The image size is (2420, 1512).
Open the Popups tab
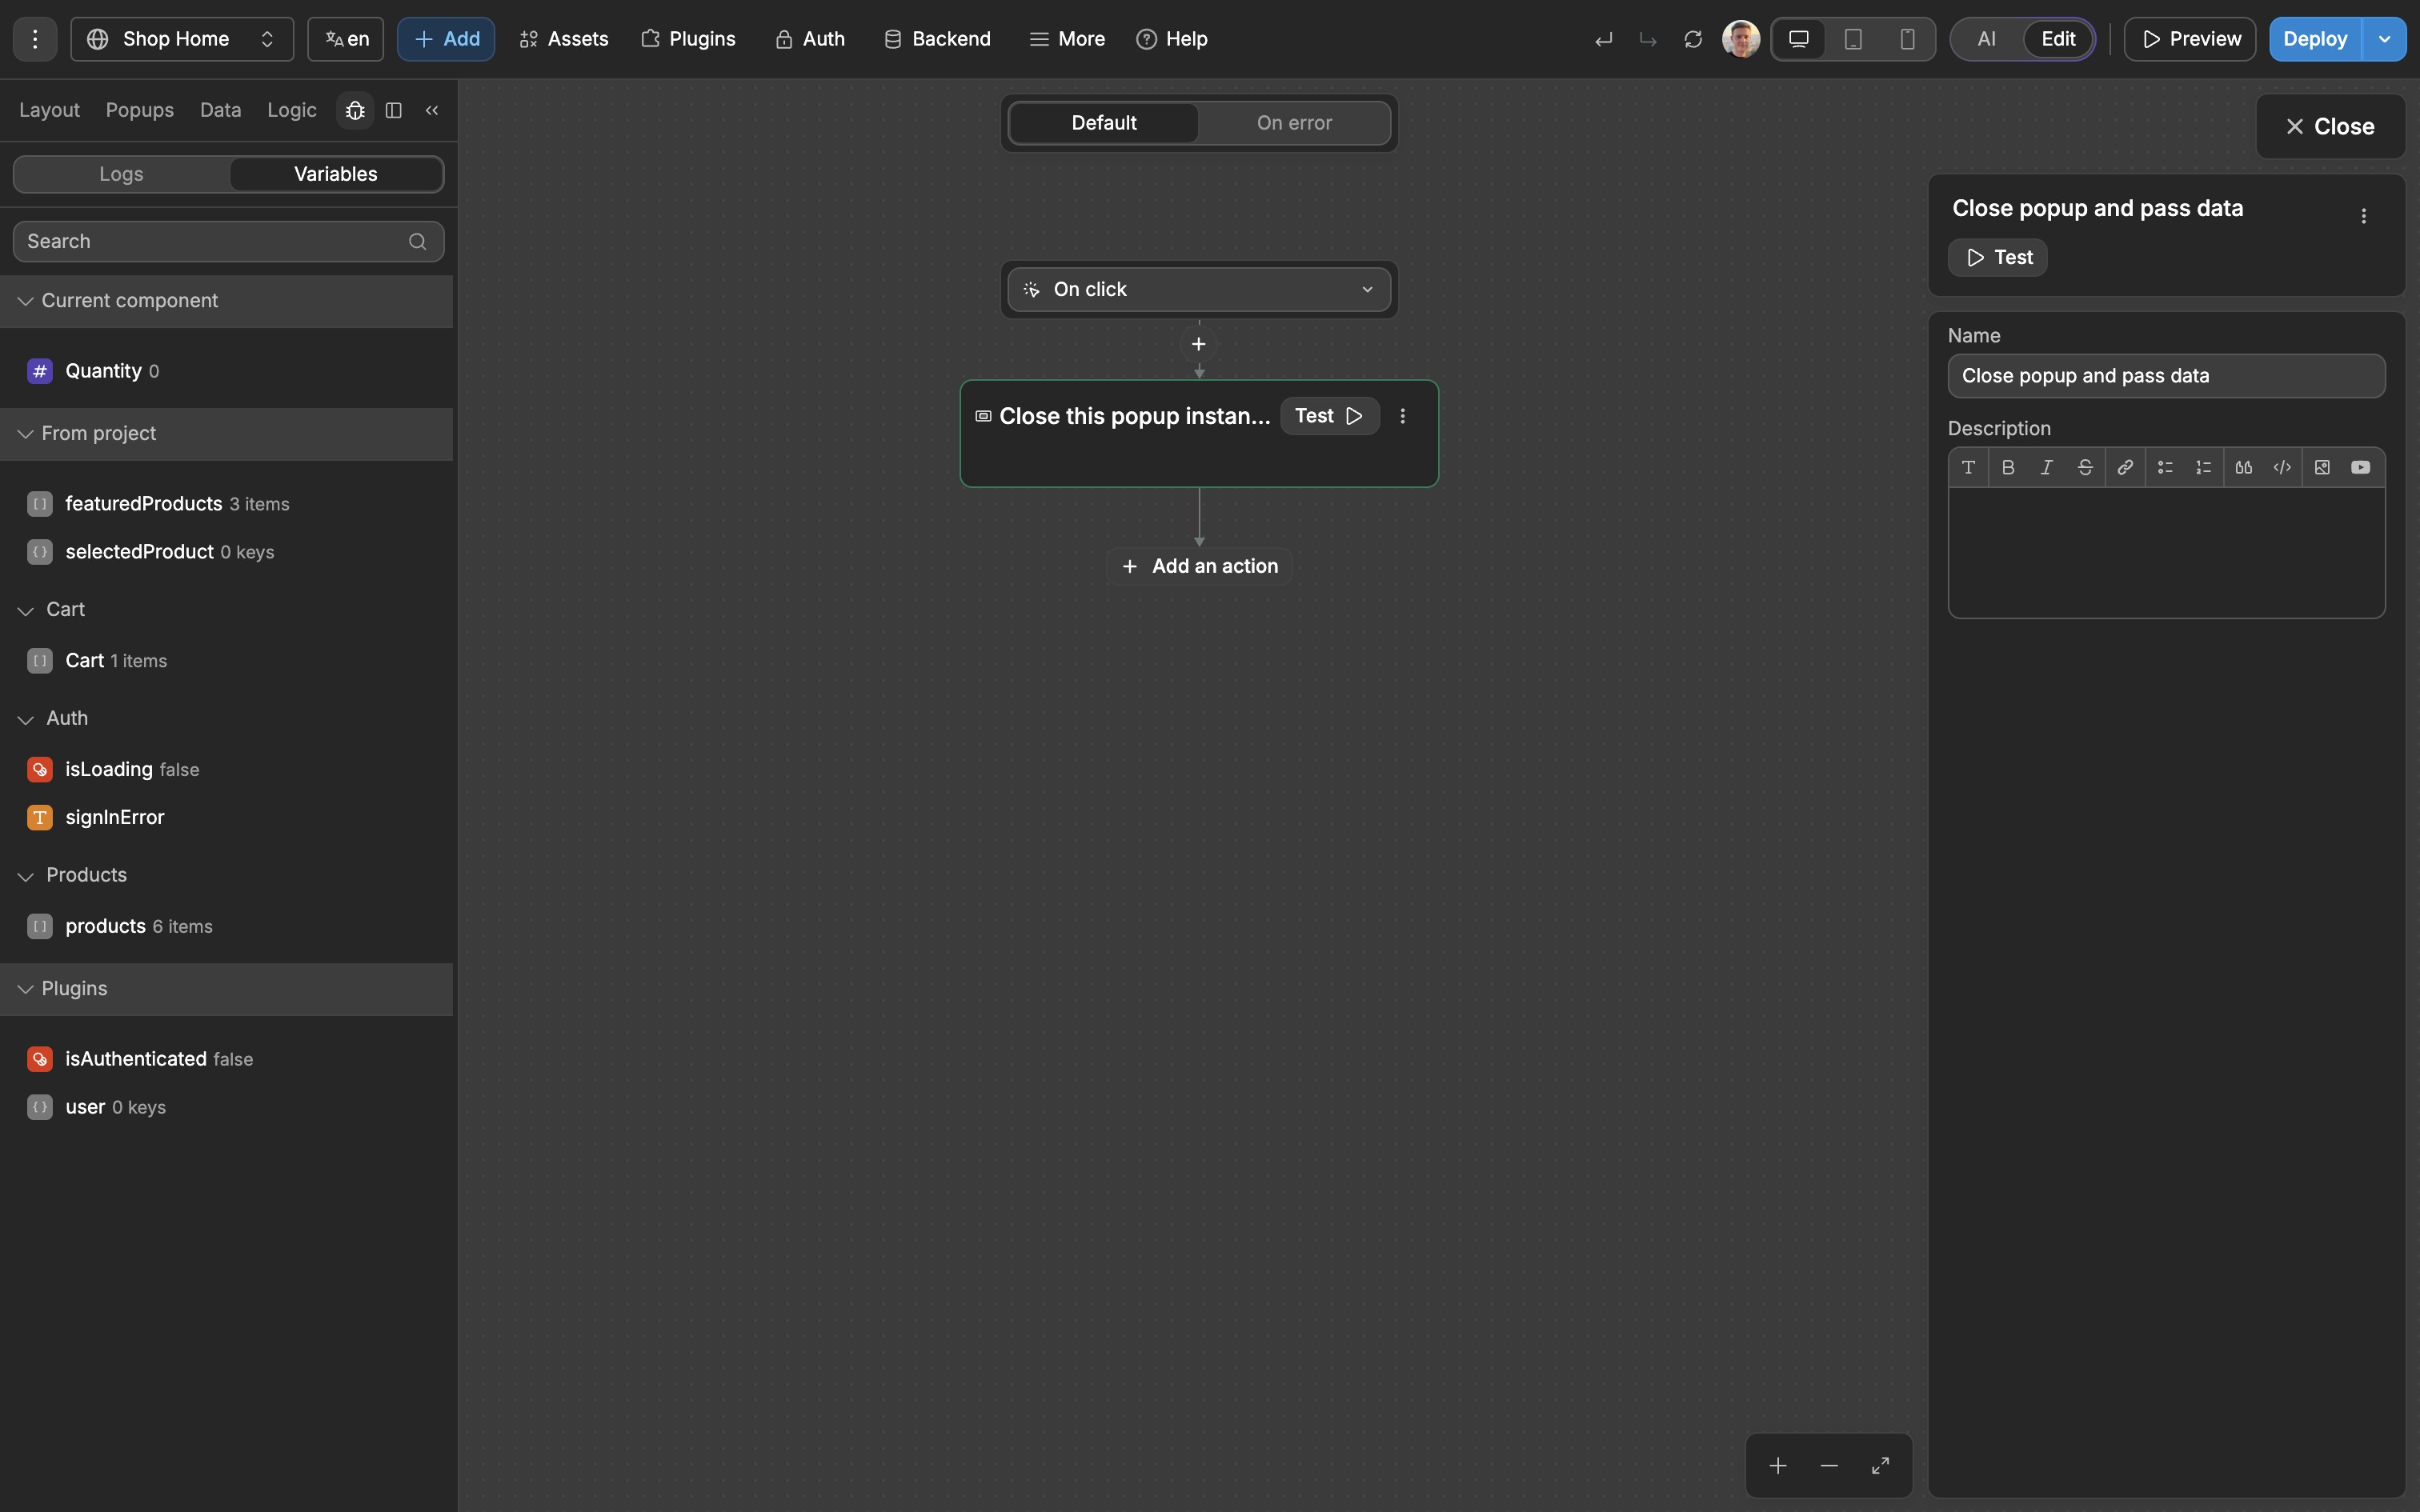click(140, 110)
